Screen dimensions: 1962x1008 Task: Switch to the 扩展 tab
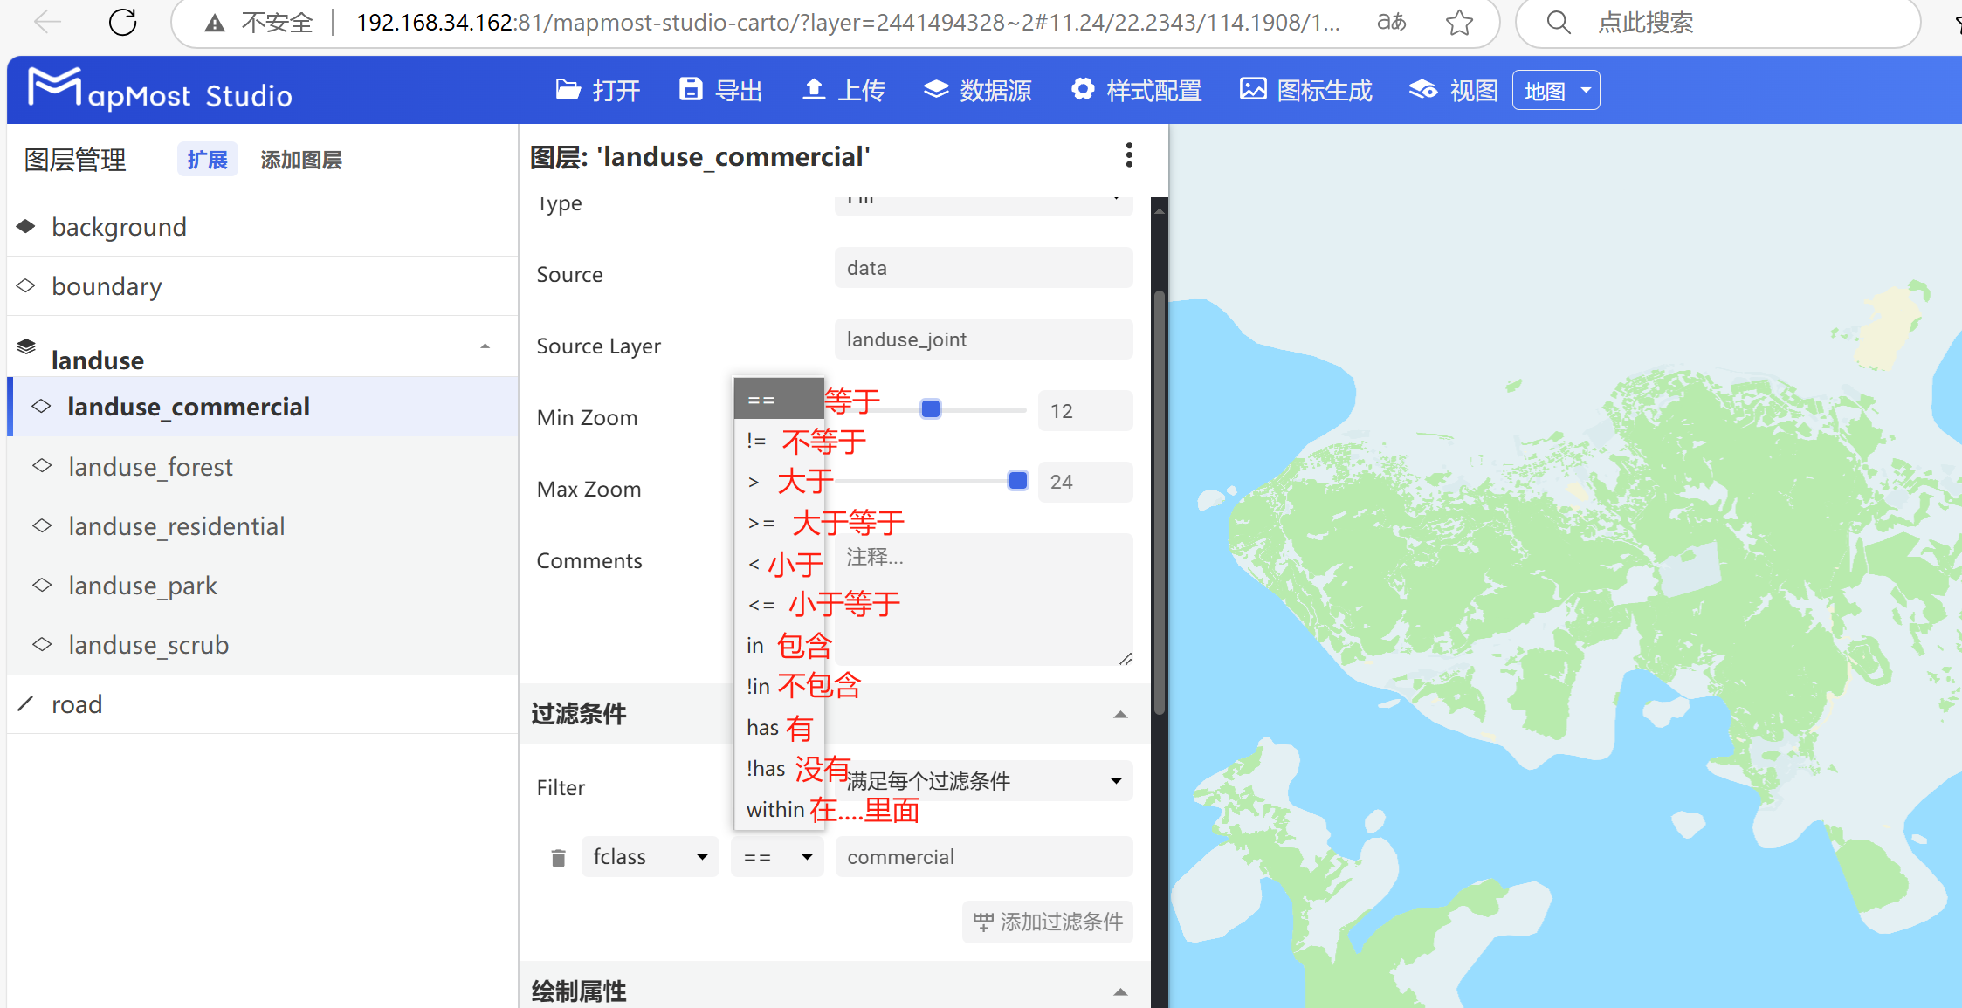pos(207,159)
